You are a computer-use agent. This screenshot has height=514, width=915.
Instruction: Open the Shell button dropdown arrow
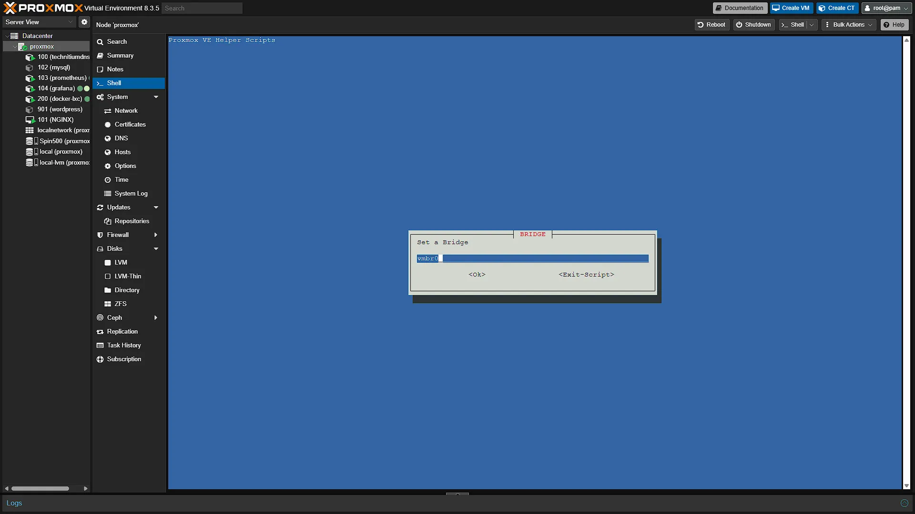pos(812,25)
